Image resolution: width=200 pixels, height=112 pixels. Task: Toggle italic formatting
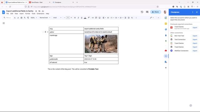(78, 18)
